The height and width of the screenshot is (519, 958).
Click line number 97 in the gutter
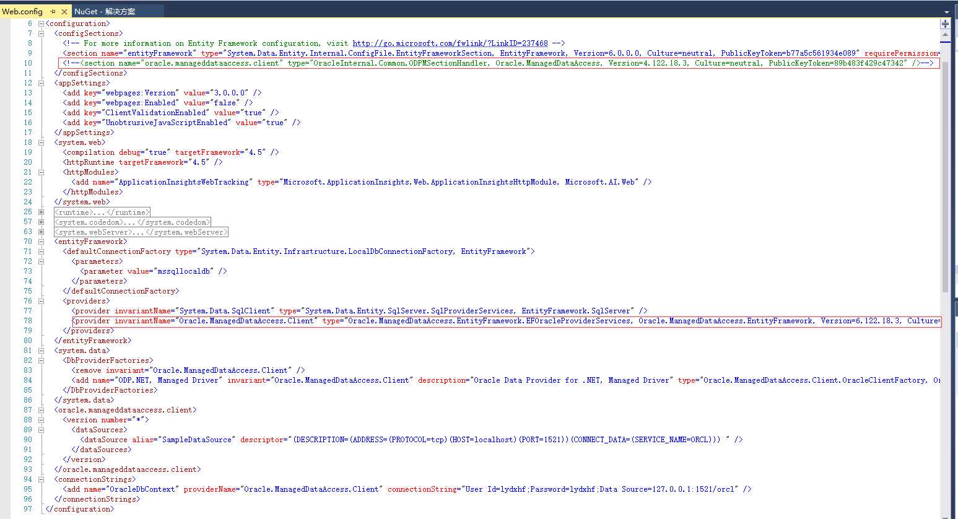pos(28,509)
